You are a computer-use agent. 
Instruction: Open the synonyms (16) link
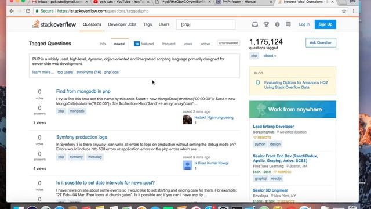click(x=89, y=72)
